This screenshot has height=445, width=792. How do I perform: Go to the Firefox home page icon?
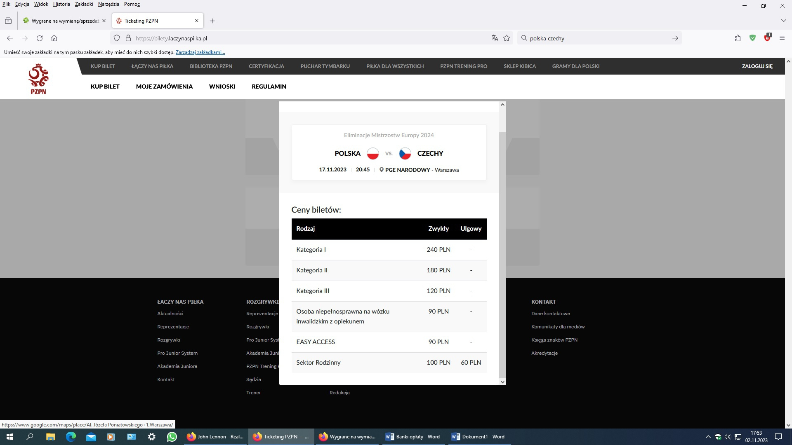tap(54, 38)
